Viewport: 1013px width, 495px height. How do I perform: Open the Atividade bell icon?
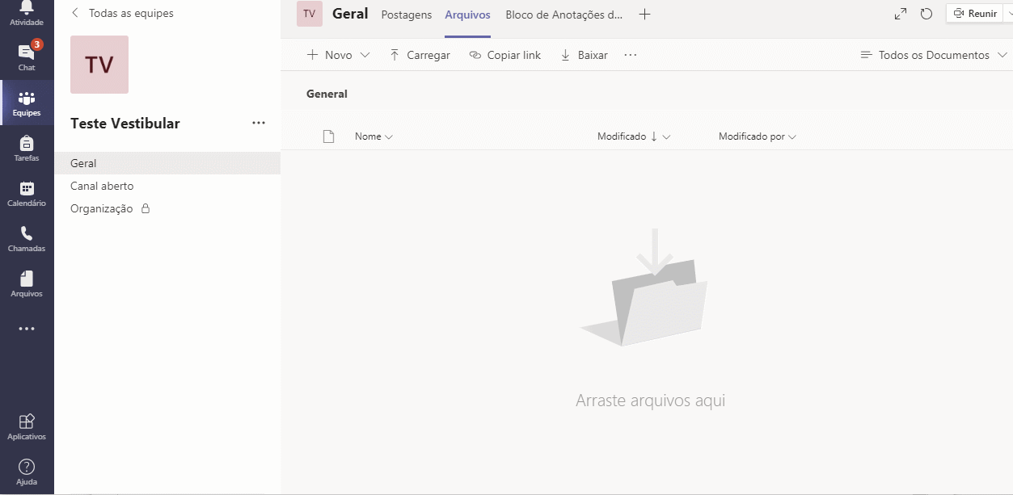point(27,13)
